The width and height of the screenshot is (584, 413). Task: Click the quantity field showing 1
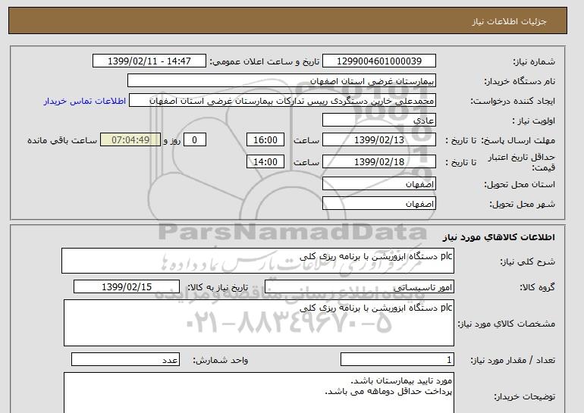pos(397,360)
